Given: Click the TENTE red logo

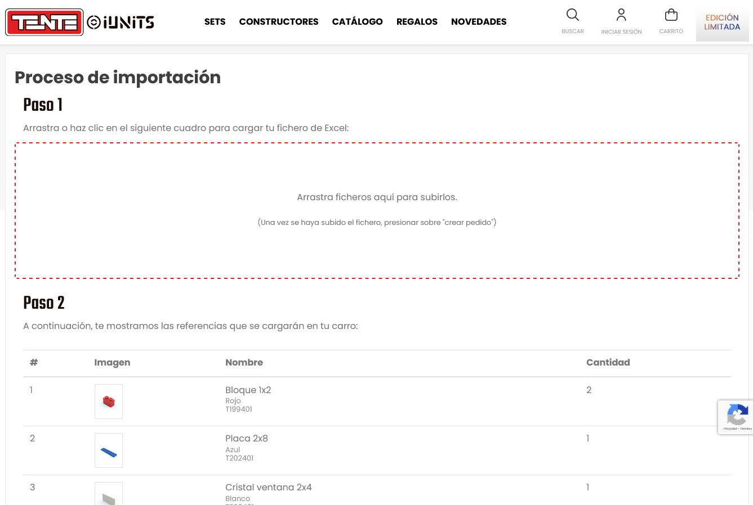Looking at the screenshot, I should pos(44,22).
